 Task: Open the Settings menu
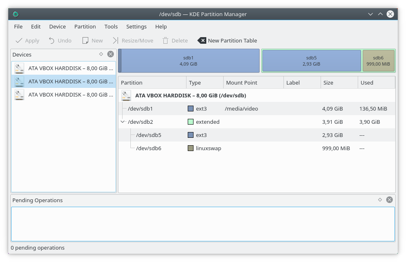136,26
